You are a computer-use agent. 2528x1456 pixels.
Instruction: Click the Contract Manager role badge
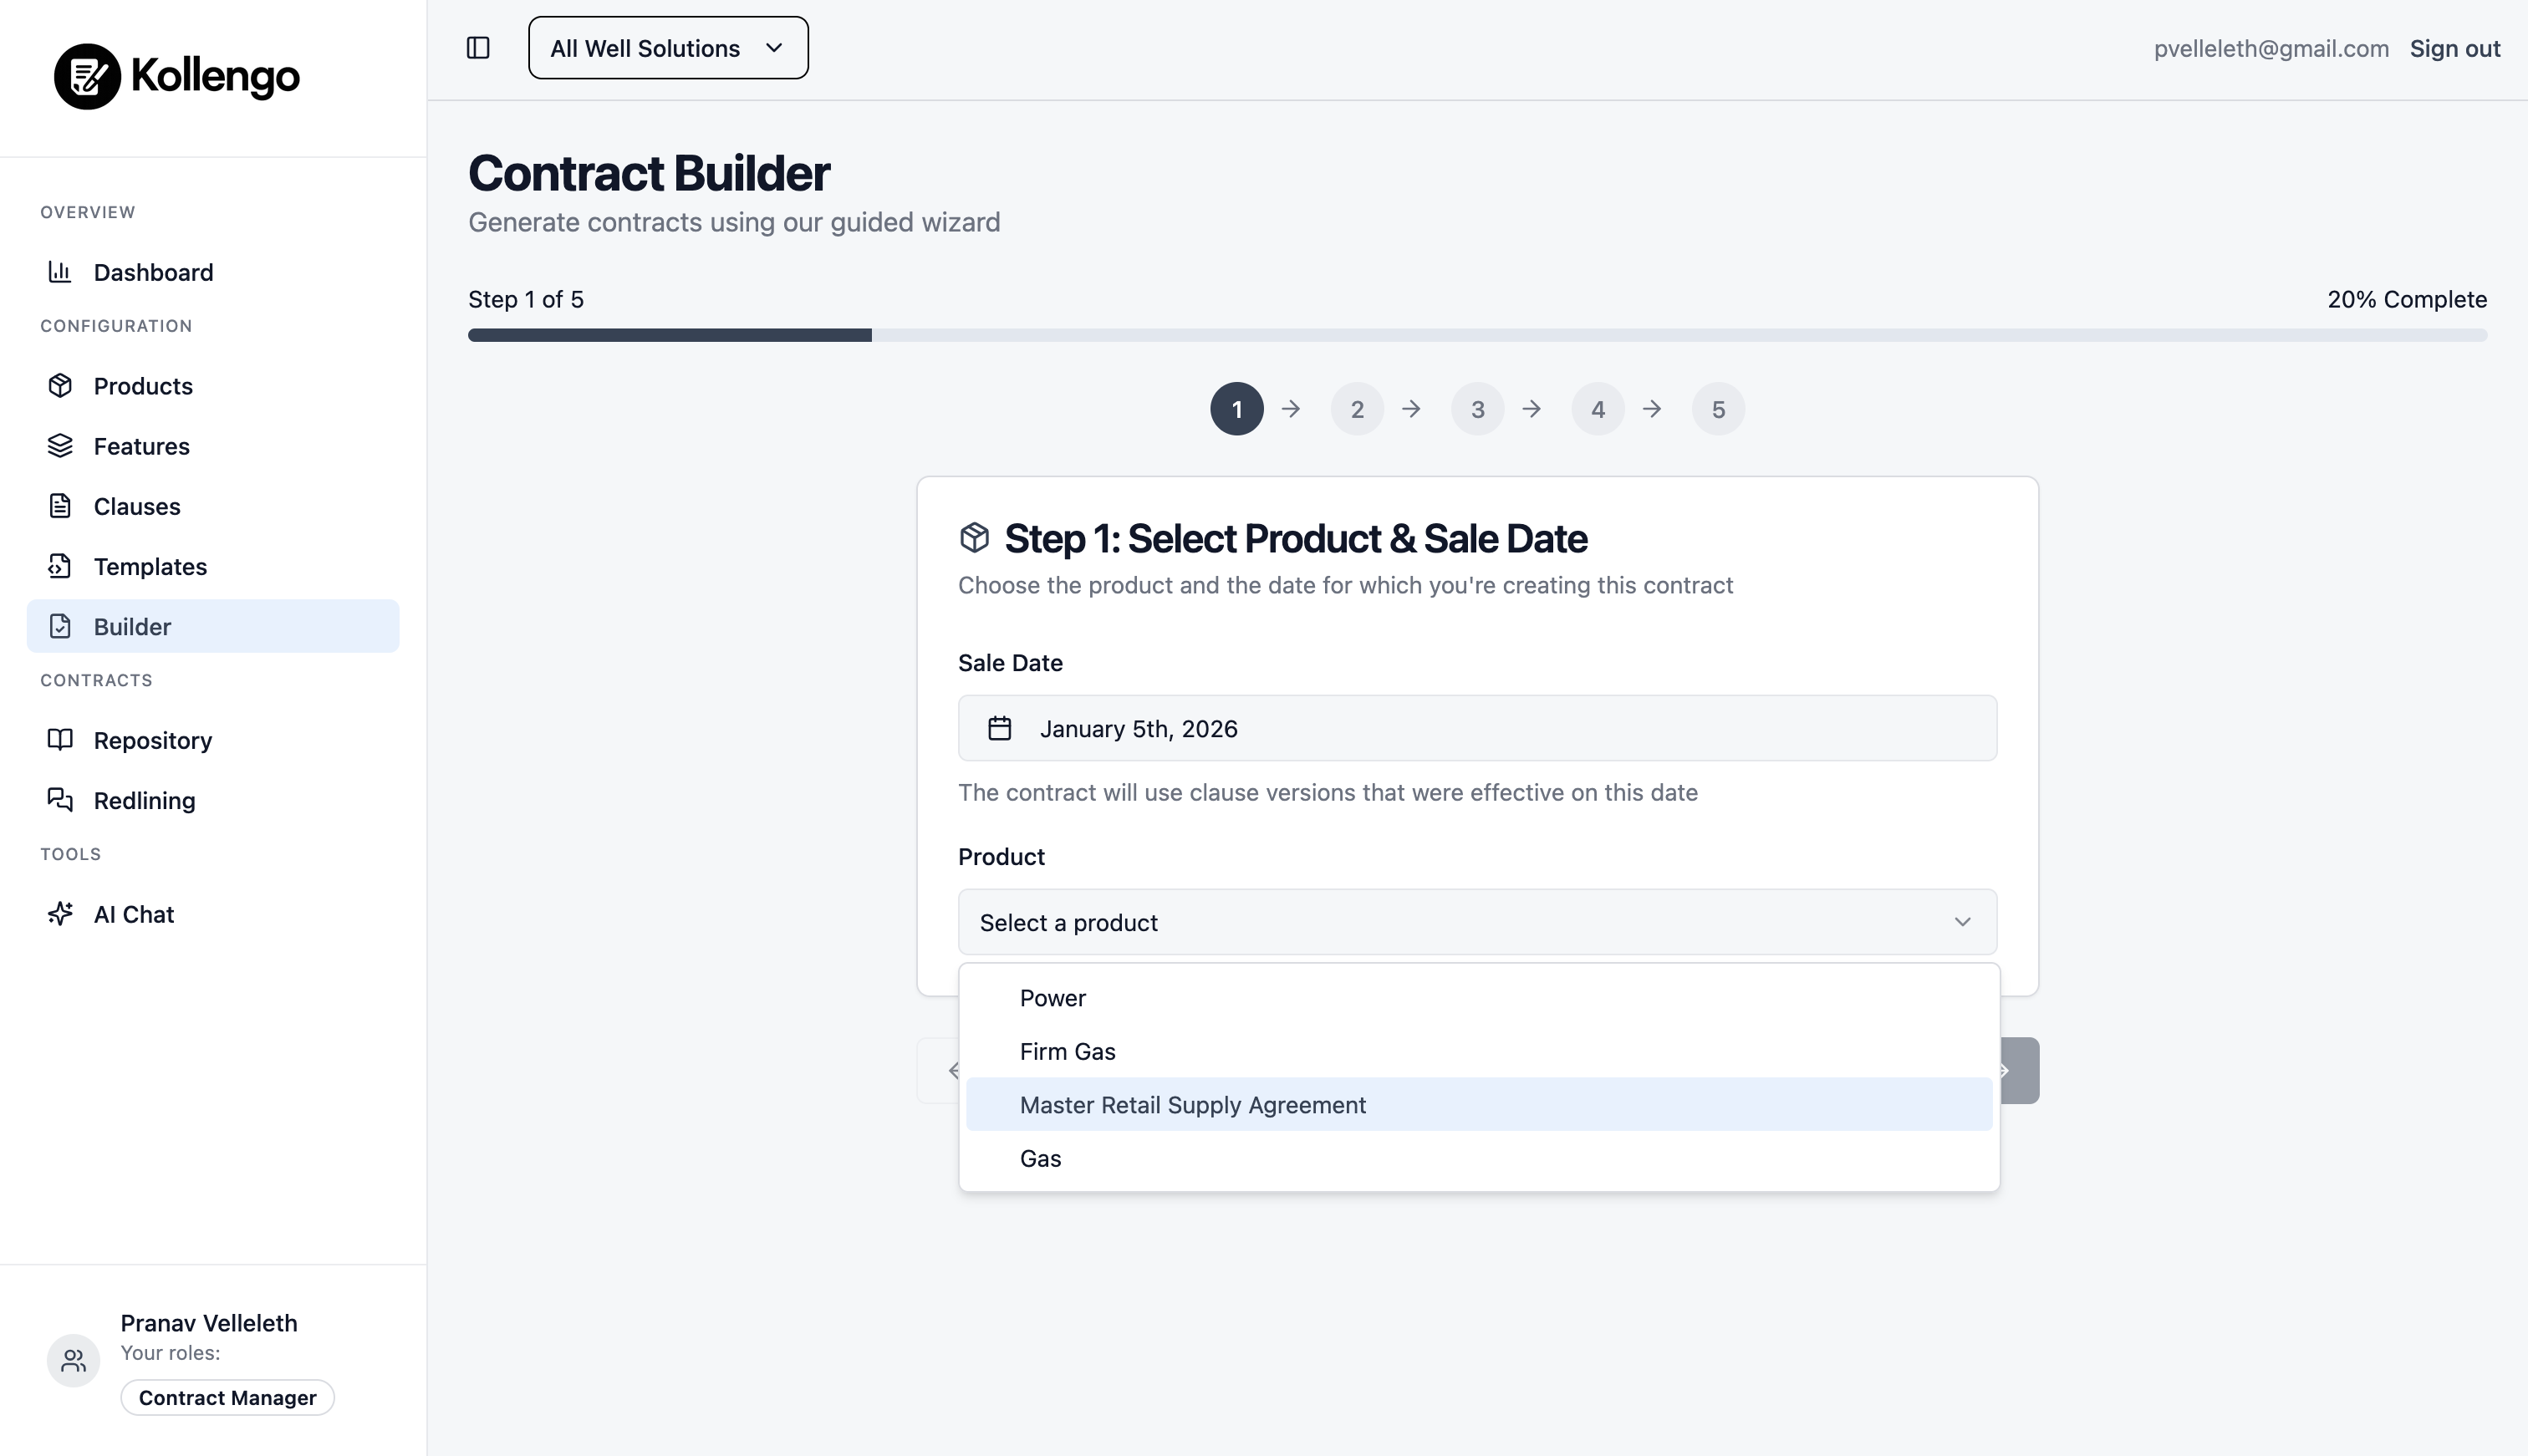pyautogui.click(x=228, y=1397)
